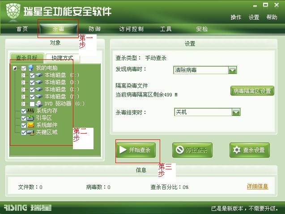The height and width of the screenshot is (214, 285).
Task: Open the 详细信息 link
Action: [257, 186]
